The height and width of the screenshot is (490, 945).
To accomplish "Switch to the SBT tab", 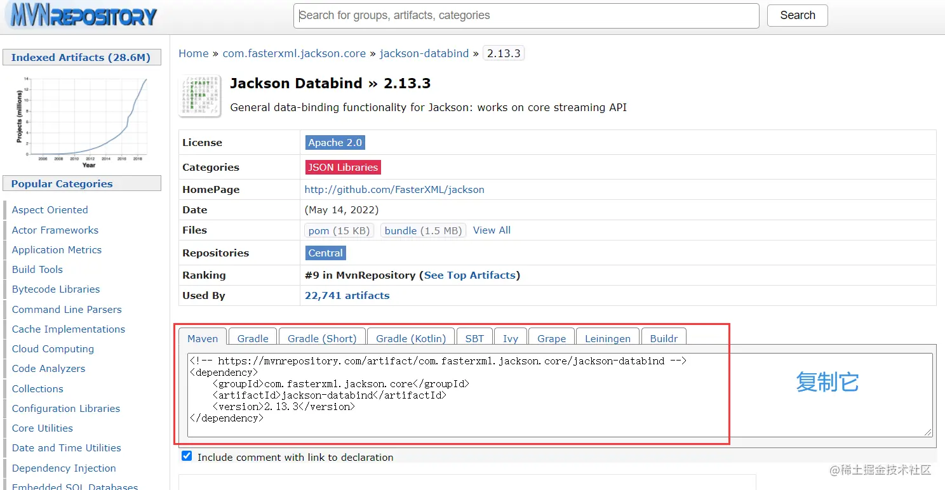I will [x=474, y=338].
